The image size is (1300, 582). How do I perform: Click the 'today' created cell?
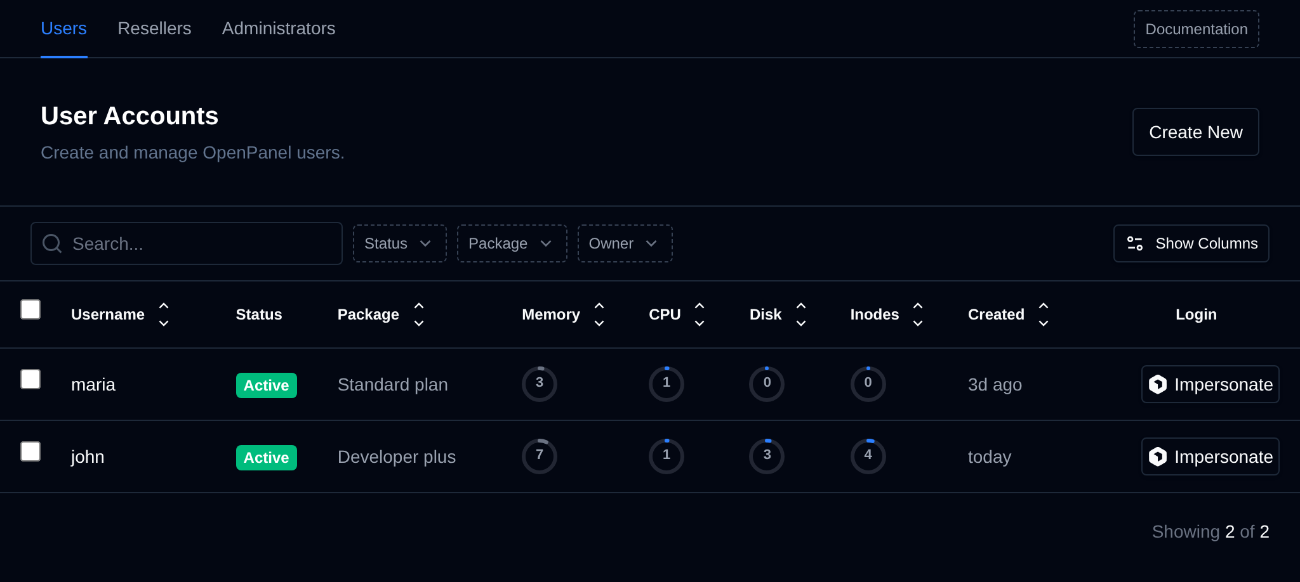[x=990, y=457]
